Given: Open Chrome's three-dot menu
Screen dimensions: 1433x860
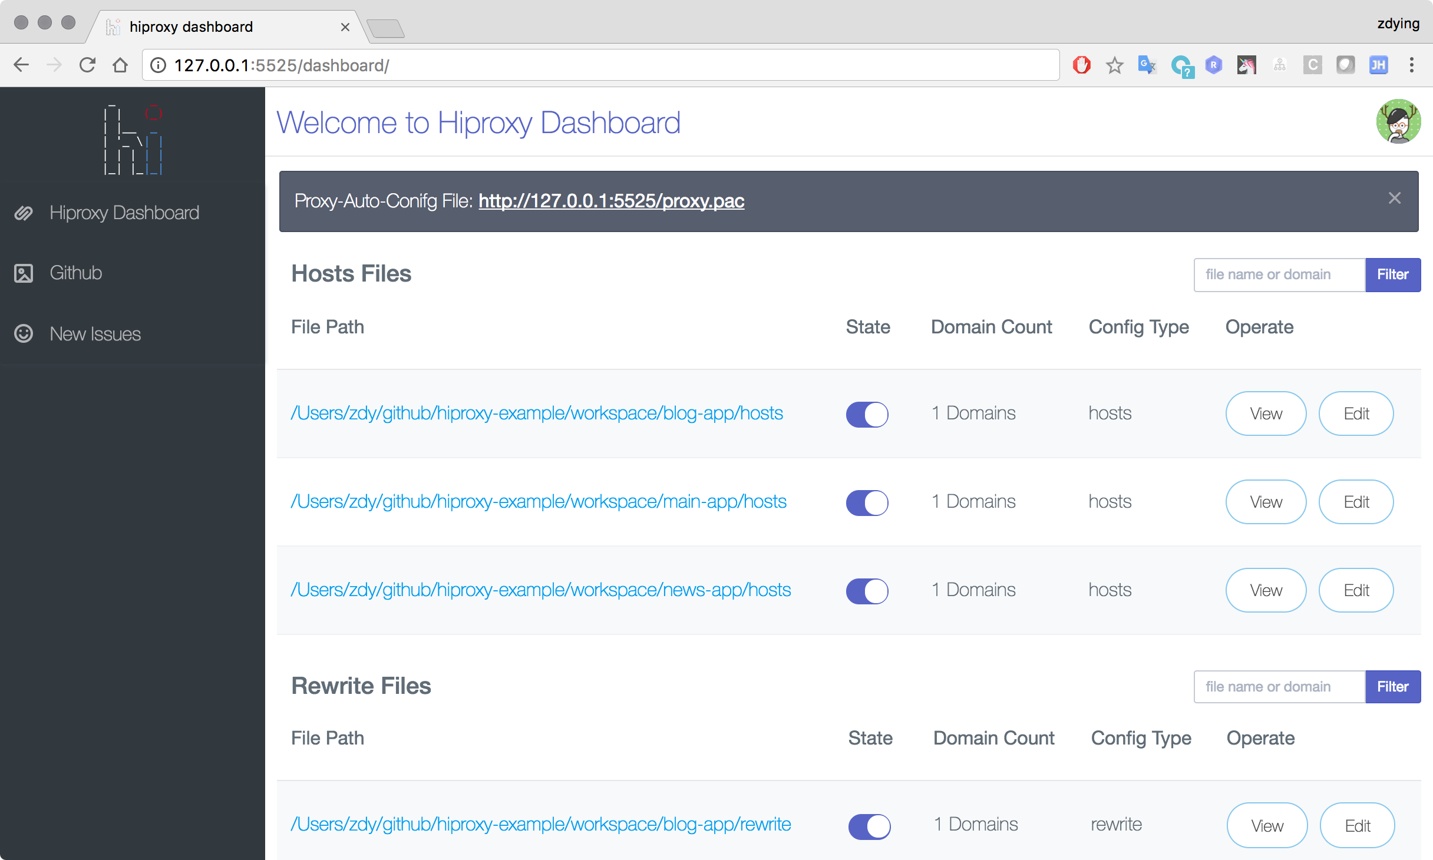Looking at the screenshot, I should point(1413,65).
